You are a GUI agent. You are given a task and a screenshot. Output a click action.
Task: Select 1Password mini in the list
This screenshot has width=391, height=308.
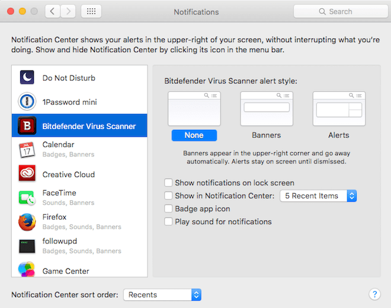(x=79, y=102)
